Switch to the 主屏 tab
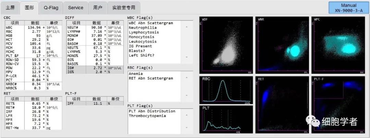 [x=10, y=8]
